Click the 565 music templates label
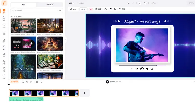 16,16
